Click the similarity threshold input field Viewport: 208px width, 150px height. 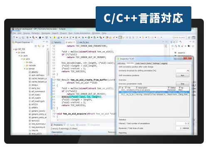[183, 71]
